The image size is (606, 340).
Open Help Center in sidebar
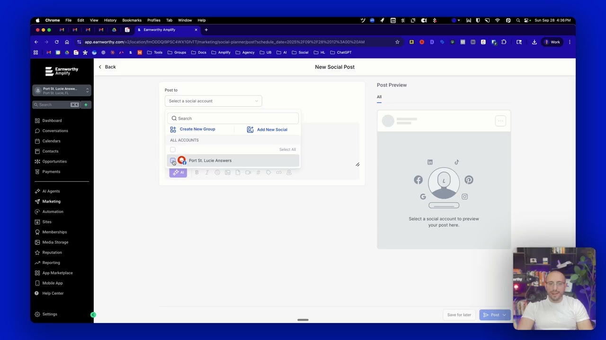53,293
